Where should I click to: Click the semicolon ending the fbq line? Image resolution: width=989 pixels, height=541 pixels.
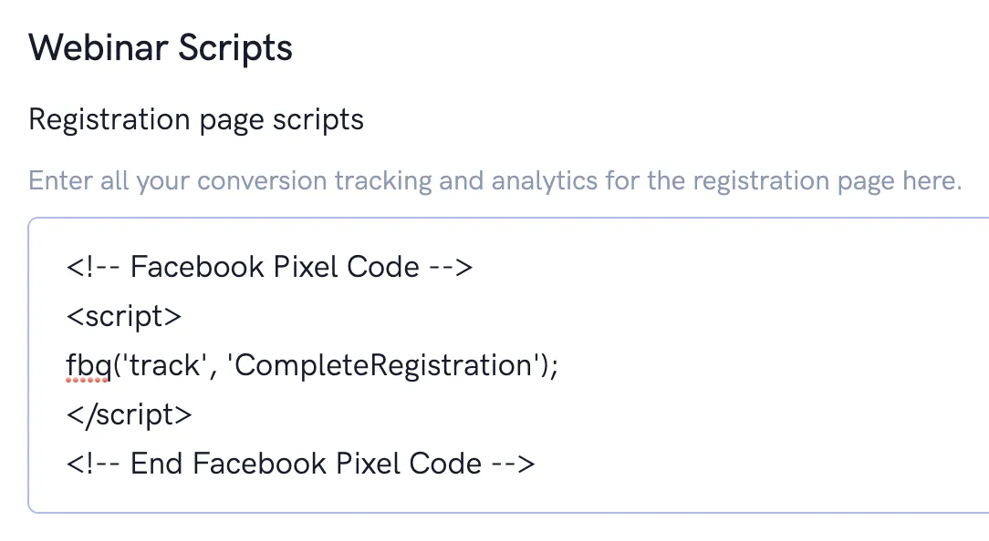tap(554, 367)
